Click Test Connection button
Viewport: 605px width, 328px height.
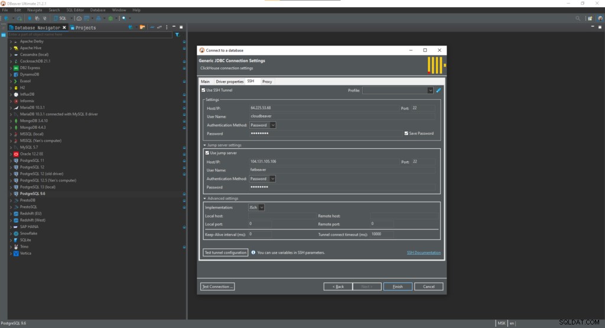[217, 286]
